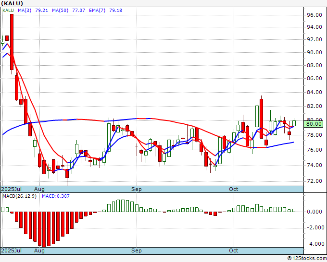Click the MA(50) value 77.07

click(78, 11)
